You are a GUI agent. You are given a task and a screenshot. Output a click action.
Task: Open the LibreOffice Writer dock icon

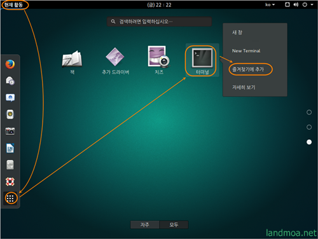[x=10, y=148]
